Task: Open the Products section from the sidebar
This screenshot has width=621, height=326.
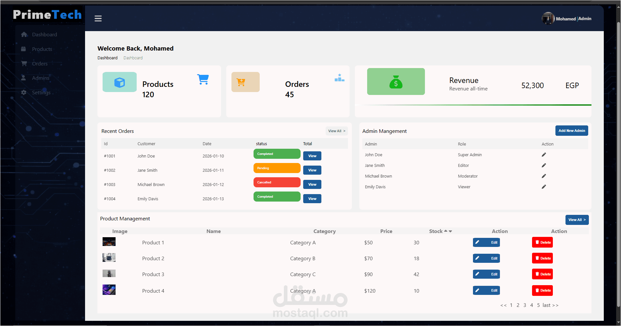Action: (42, 49)
